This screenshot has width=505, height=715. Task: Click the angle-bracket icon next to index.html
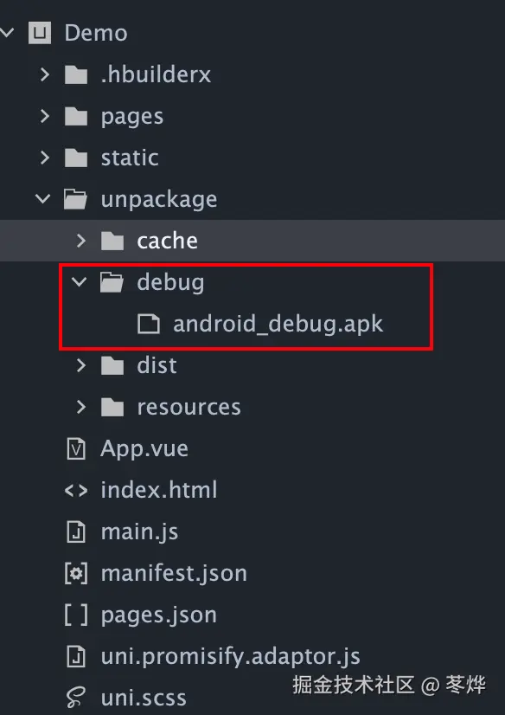click(x=76, y=491)
